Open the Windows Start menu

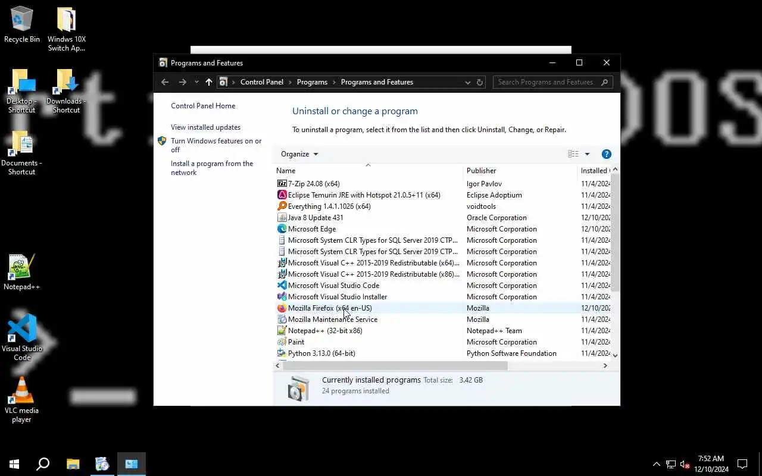pos(14,464)
